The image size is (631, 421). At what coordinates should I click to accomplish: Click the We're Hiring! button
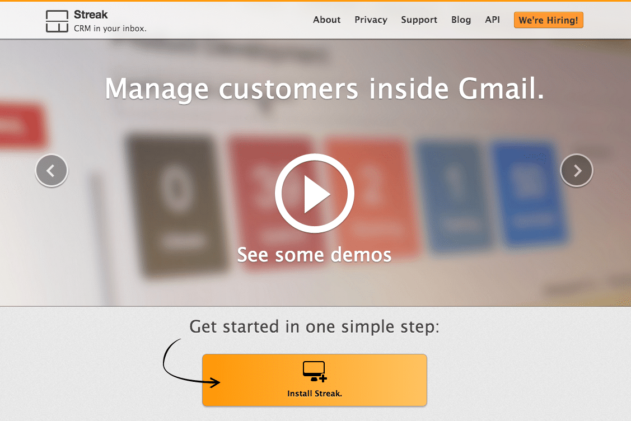click(x=548, y=20)
